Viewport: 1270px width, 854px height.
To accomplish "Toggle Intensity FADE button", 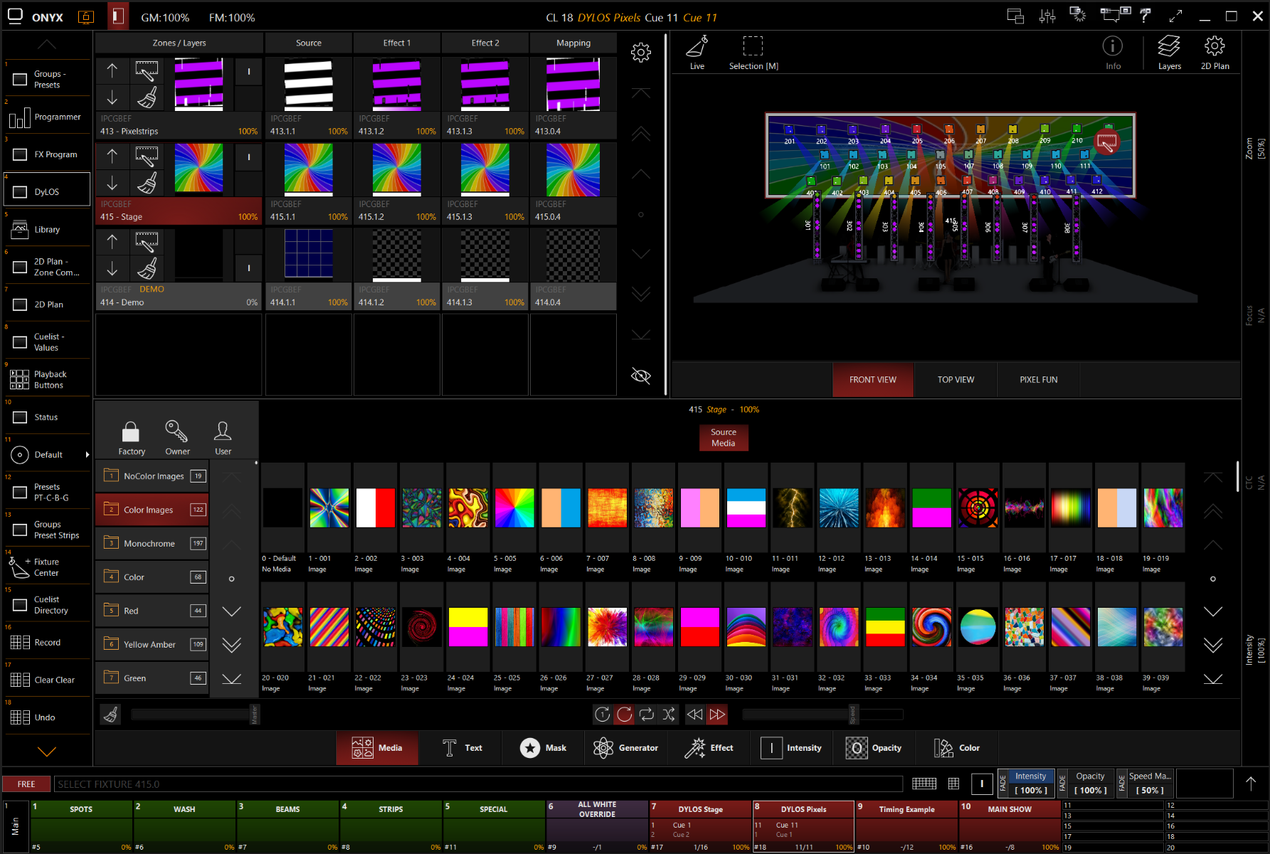I will tap(1002, 784).
